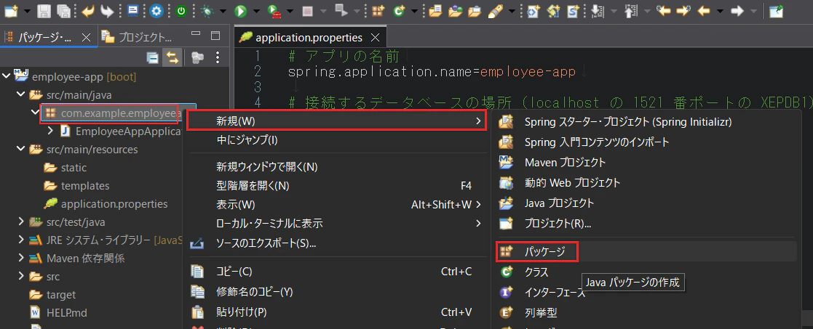Click the grey curved redo arrow icon

(107, 11)
